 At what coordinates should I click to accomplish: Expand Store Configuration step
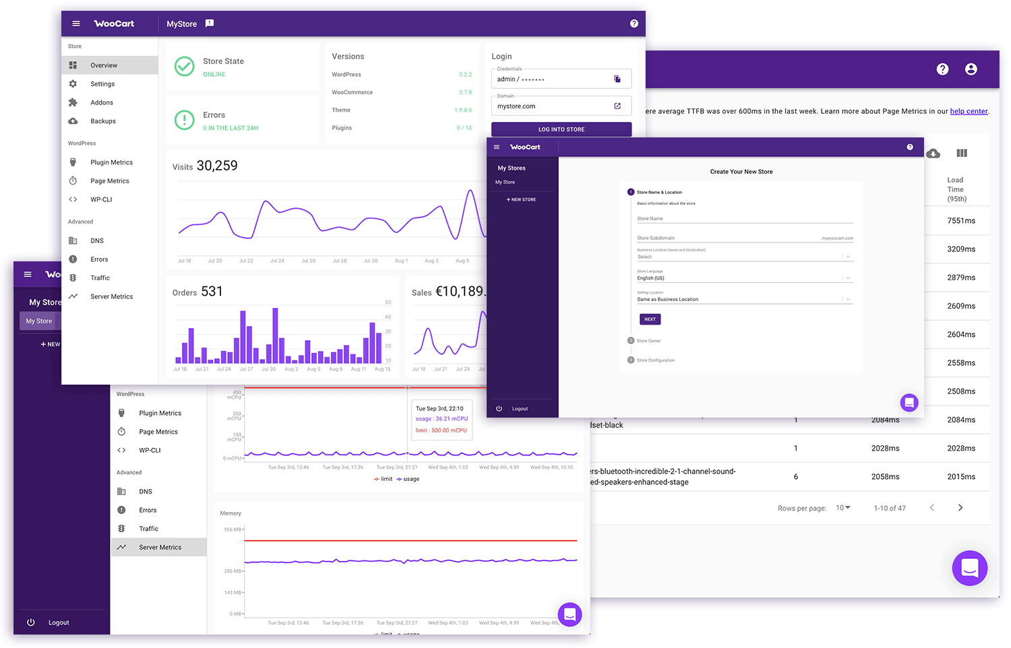[x=651, y=360]
